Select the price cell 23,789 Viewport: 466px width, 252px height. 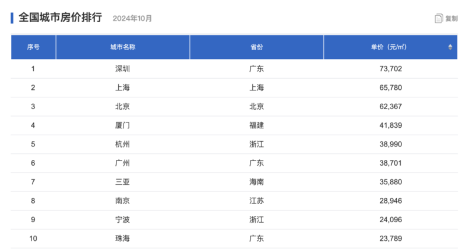(390, 239)
